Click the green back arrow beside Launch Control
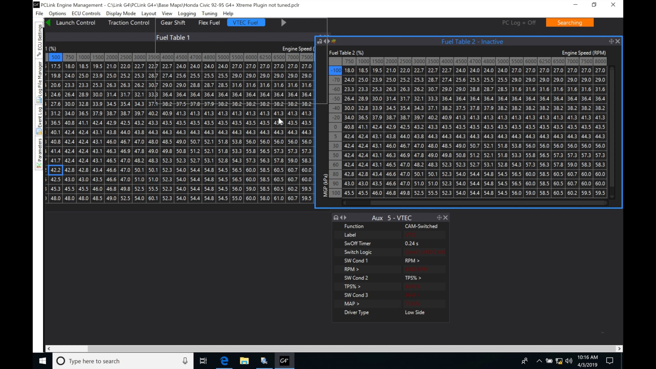Screen dimensions: 656x369 click(x=48, y=23)
